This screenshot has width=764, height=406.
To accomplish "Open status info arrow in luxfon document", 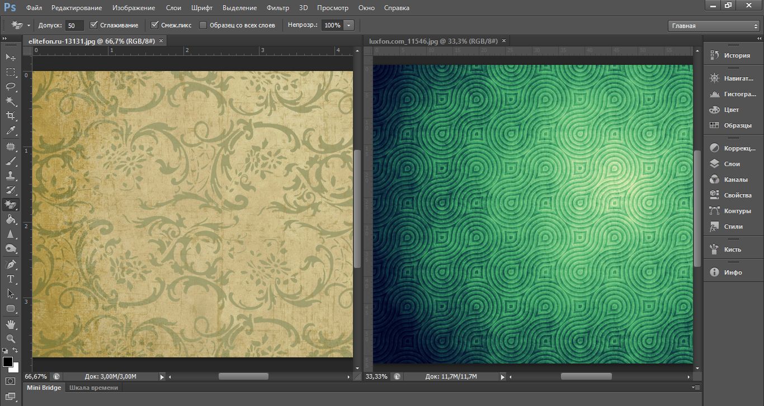I will tap(503, 377).
